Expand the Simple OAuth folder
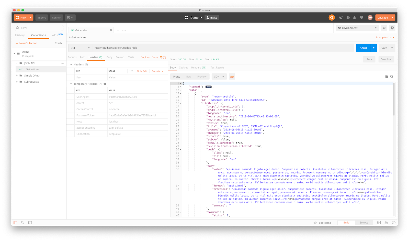Viewport: 409px width, 241px height. click(17, 75)
